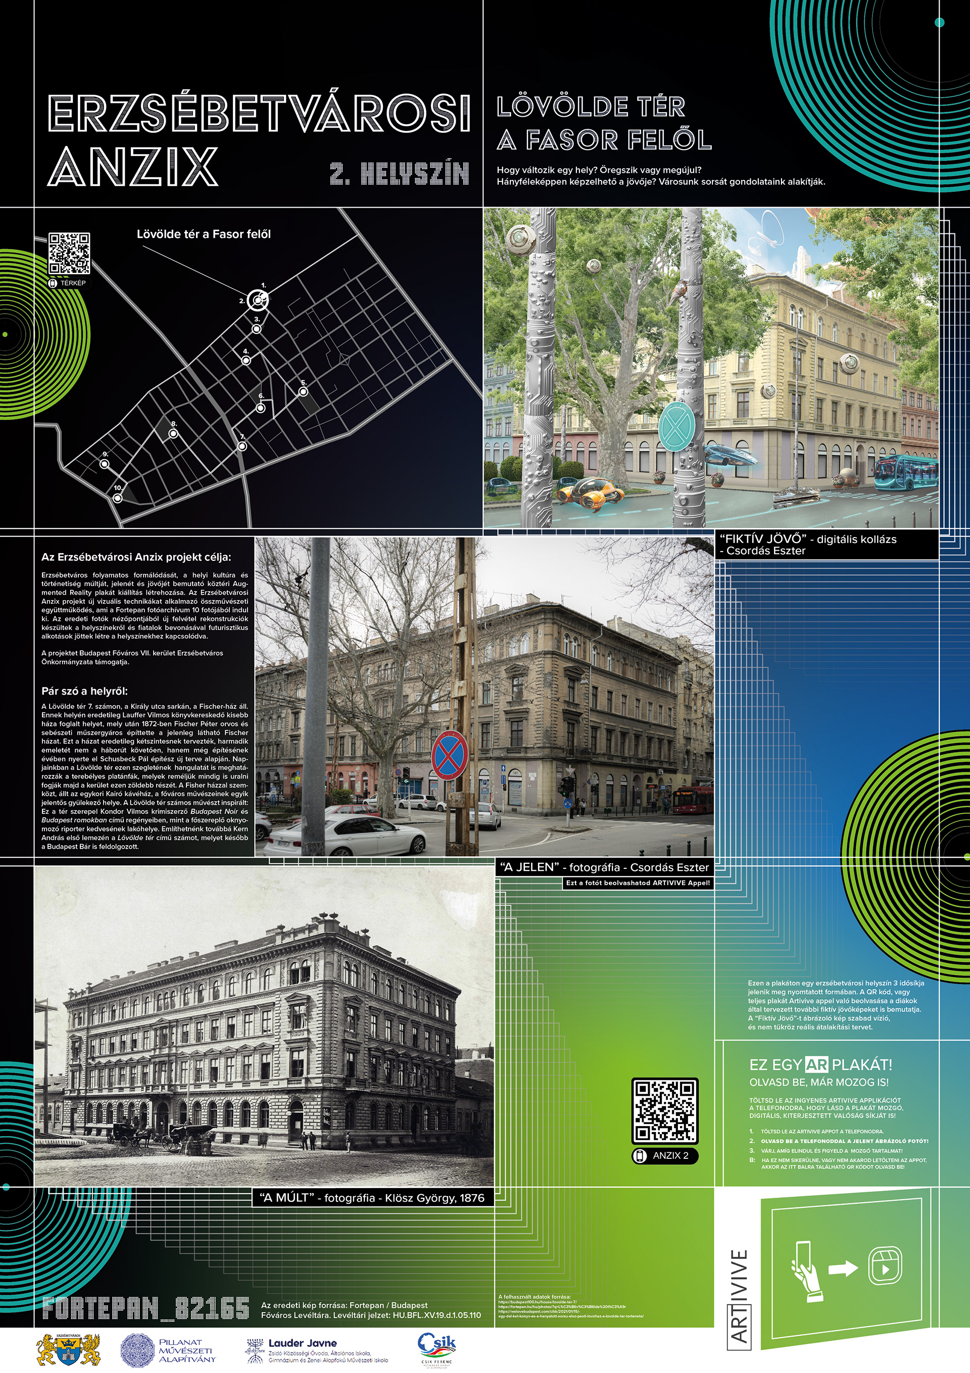The height and width of the screenshot is (1373, 970).
Task: Click the phone icon beside TÉRKÉP label
Action: coord(53,283)
